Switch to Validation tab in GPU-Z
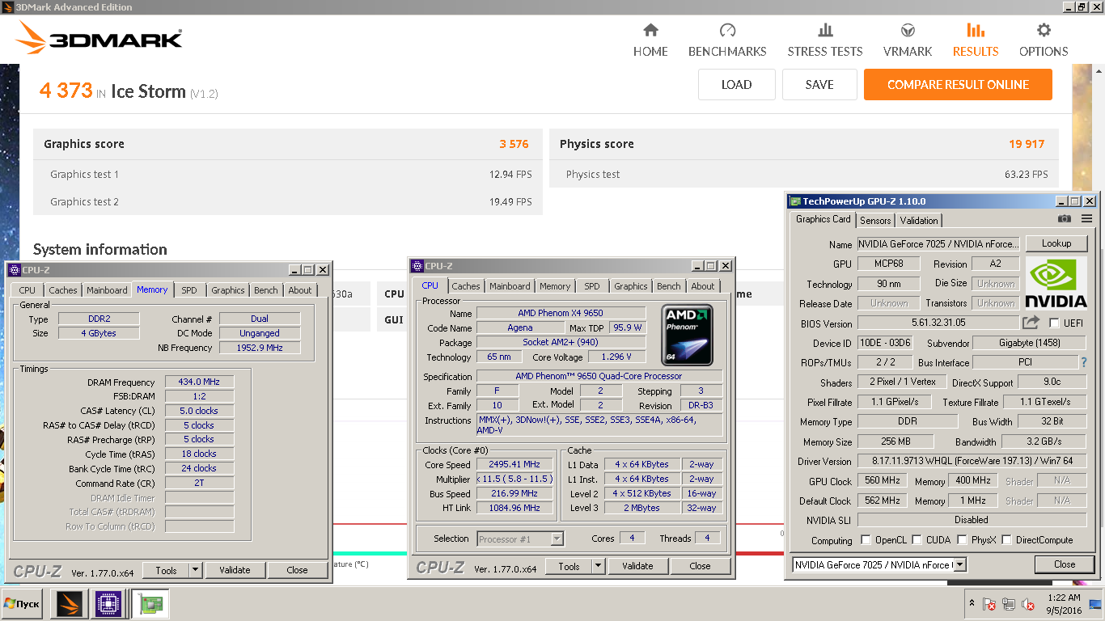This screenshot has width=1105, height=621. 919,220
